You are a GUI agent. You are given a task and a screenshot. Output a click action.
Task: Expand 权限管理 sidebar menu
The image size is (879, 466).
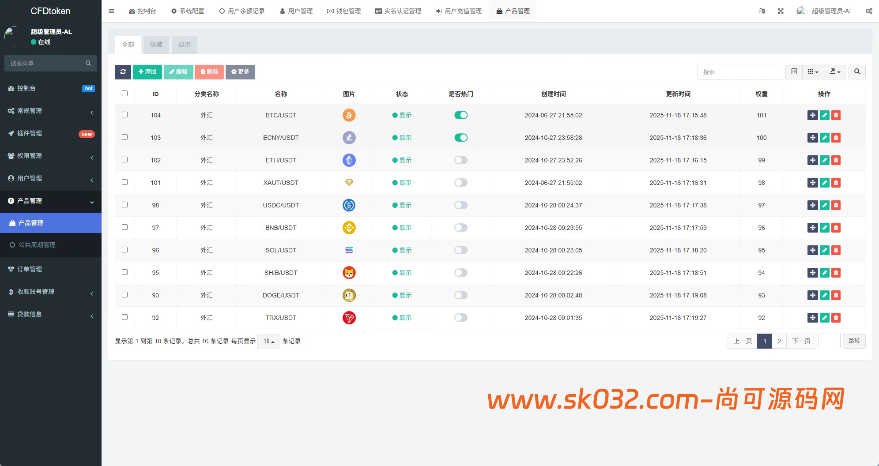coord(51,156)
